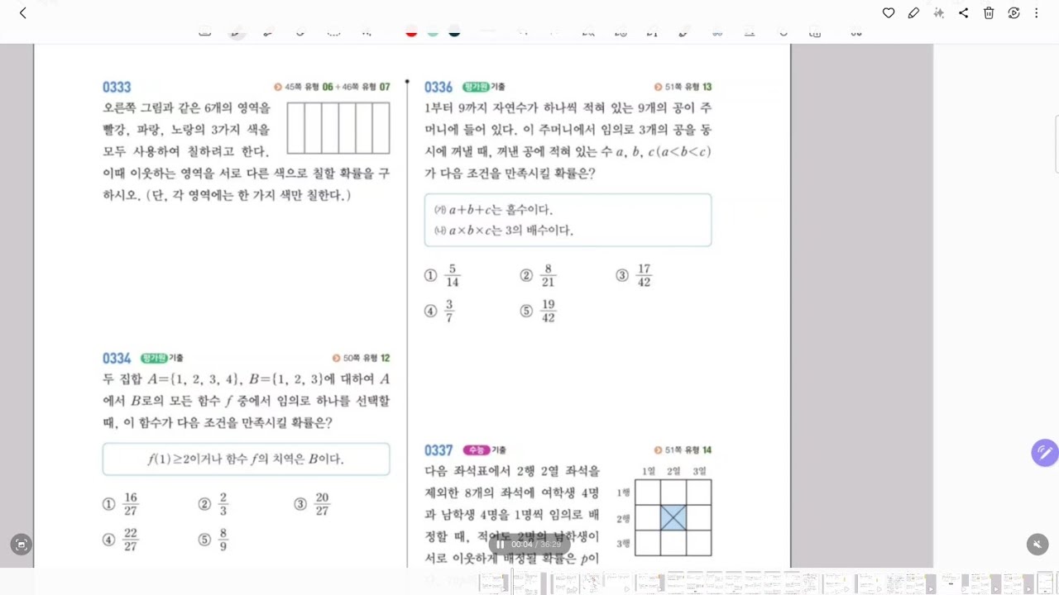The height and width of the screenshot is (595, 1059).
Task: Click the '45쪽 유형 06+46쪽 유형 07' reference label
Action: [x=332, y=87]
